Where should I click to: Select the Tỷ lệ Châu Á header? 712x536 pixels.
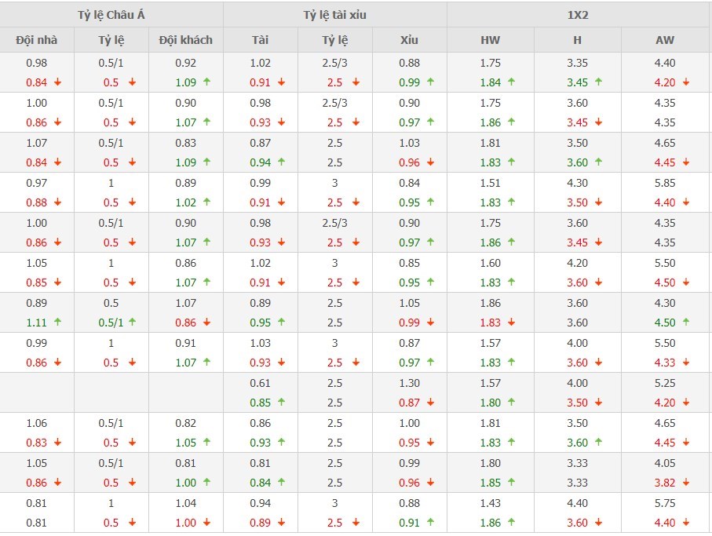(111, 15)
